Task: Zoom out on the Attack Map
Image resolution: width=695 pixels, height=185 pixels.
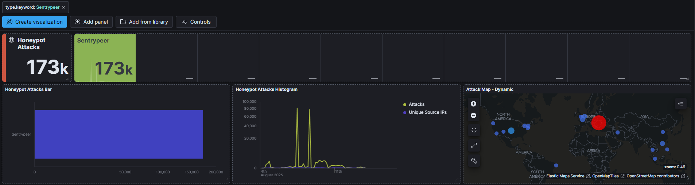Action: pyautogui.click(x=473, y=116)
